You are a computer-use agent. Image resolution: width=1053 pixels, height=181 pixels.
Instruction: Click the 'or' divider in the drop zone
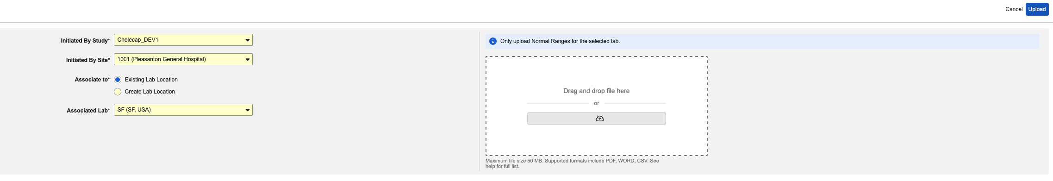pyautogui.click(x=596, y=103)
